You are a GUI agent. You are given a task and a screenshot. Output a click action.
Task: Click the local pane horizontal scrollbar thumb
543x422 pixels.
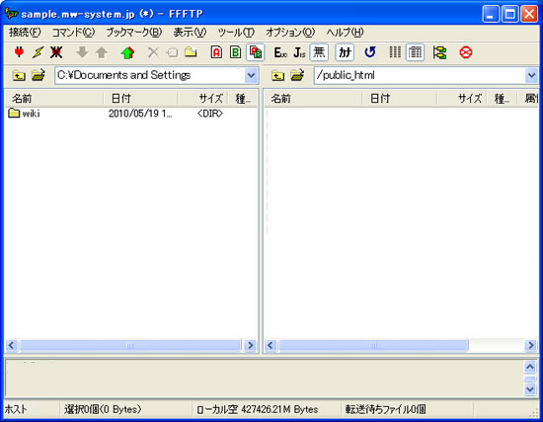point(130,345)
